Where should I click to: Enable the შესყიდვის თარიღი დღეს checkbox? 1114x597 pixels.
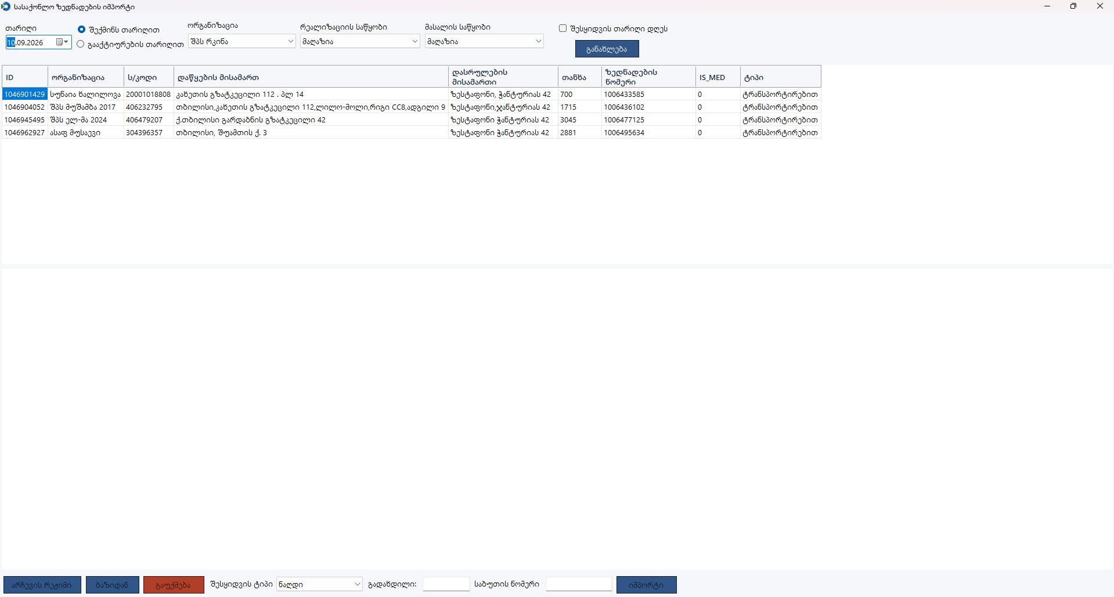(563, 28)
